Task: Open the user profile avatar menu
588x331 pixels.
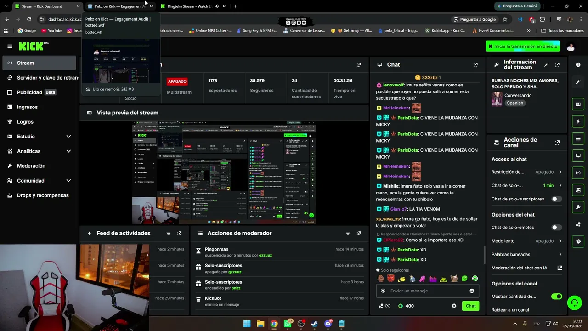Action: [571, 46]
